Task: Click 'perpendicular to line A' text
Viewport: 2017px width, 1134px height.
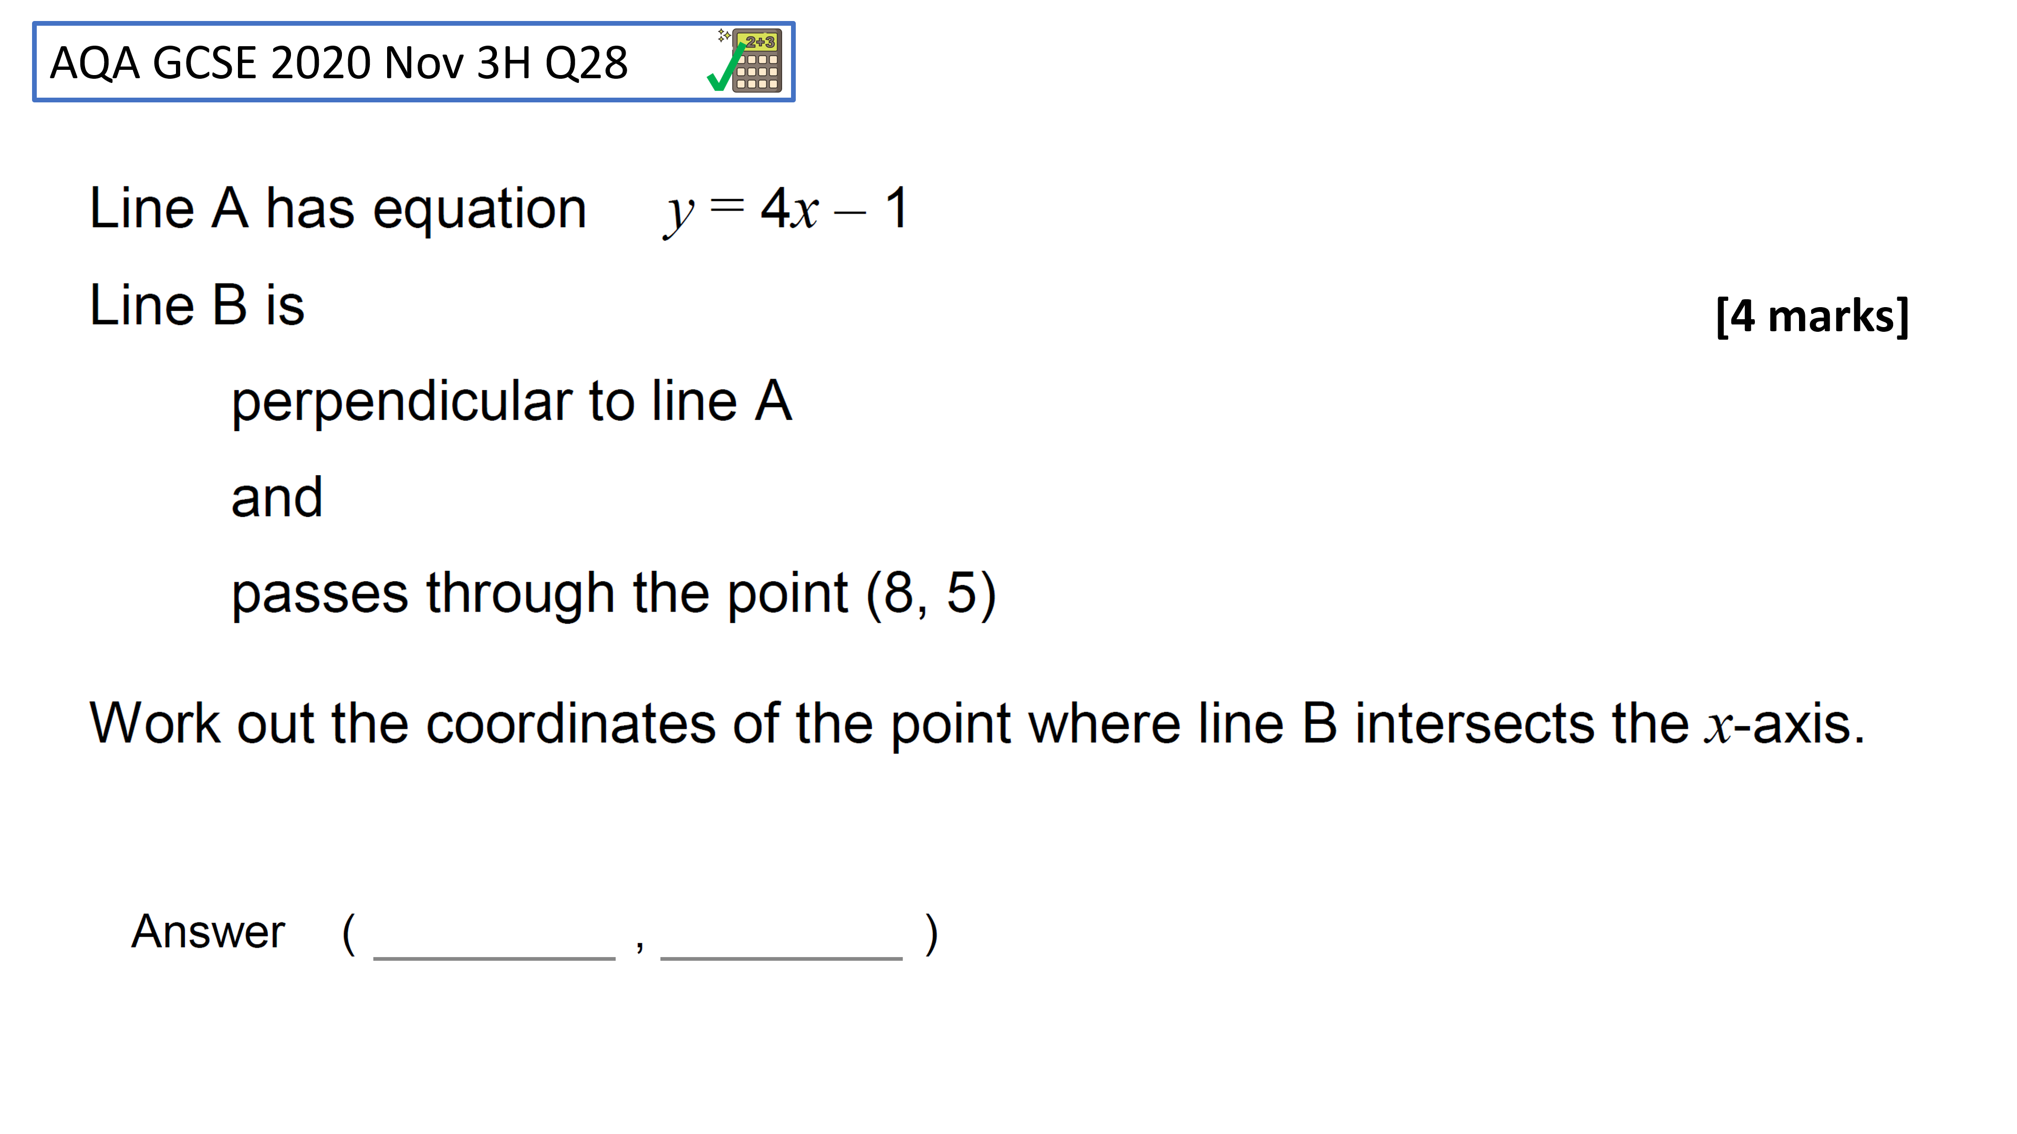Action: [x=511, y=402]
